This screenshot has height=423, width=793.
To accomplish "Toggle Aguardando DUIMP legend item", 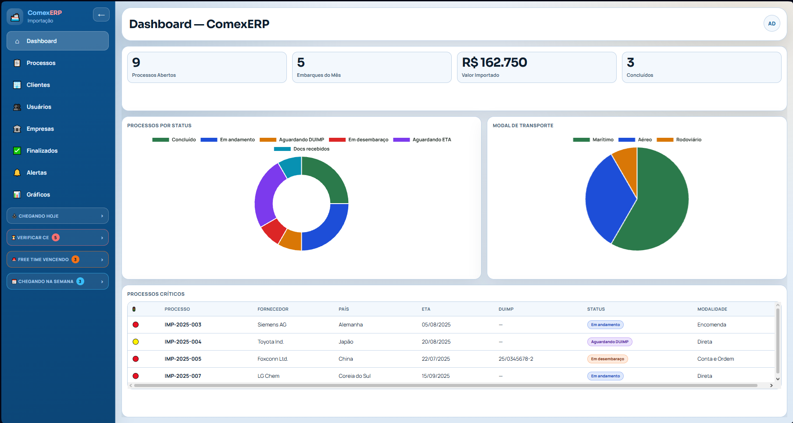I will (x=292, y=140).
